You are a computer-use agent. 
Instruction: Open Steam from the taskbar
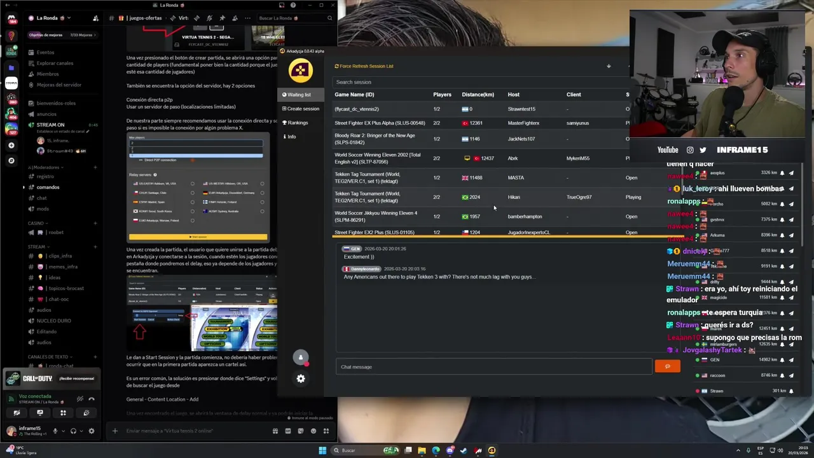click(464, 450)
